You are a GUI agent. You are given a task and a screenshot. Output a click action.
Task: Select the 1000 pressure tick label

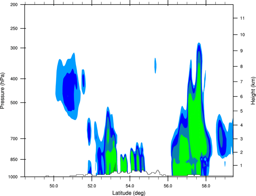click(13, 177)
